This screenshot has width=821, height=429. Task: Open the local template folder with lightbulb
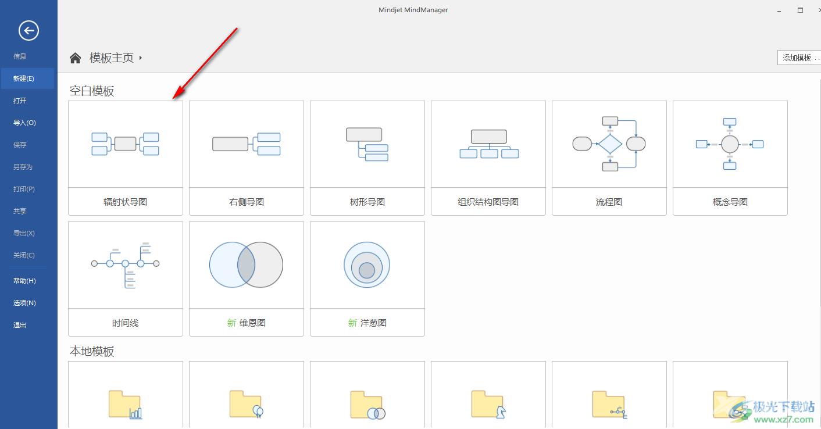click(247, 405)
